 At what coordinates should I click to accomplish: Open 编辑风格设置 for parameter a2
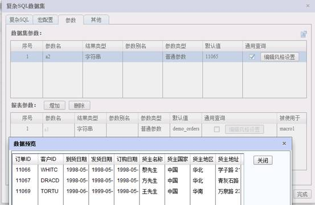pos(280,57)
